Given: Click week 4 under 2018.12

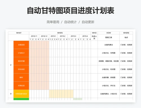Looking at the screenshot, I should (x=48, y=39).
